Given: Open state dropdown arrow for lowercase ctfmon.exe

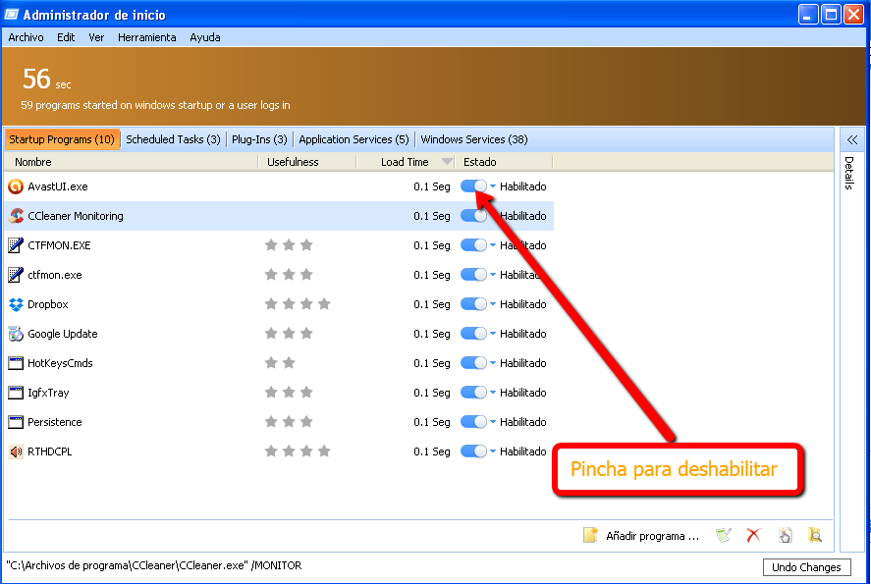Looking at the screenshot, I should pos(493,275).
